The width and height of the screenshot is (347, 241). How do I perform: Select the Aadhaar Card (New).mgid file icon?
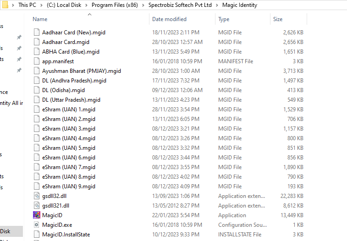coord(37,33)
